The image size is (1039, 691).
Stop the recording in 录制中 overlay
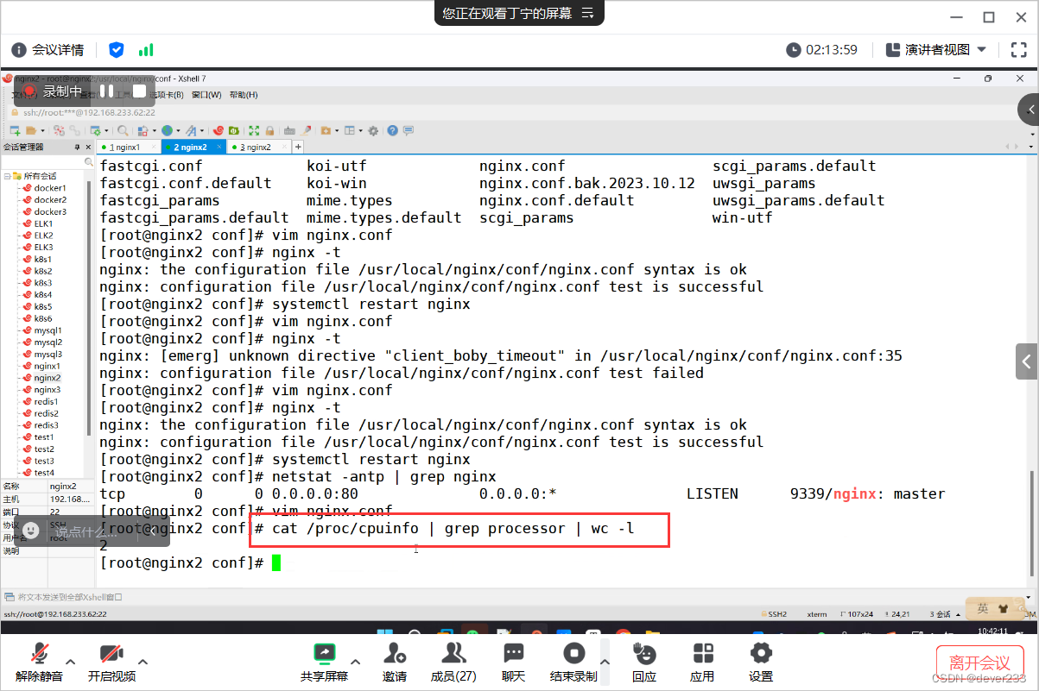(139, 91)
